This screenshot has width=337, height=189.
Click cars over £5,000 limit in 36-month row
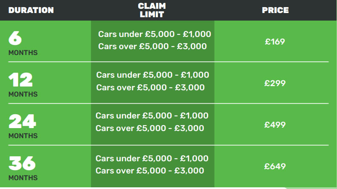[x=150, y=171]
